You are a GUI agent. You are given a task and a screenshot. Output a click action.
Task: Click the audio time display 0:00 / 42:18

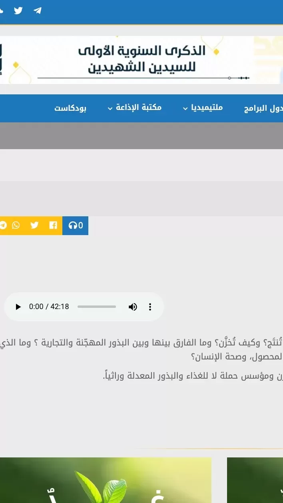49,307
